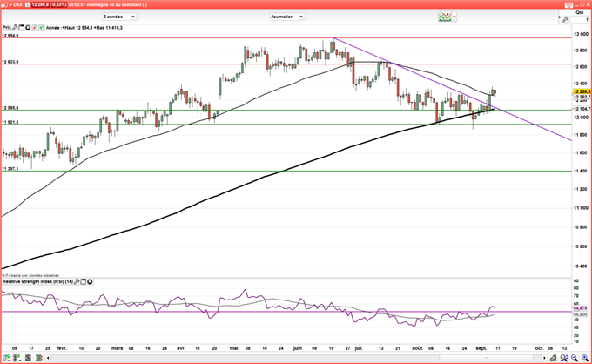Click the 12 954,8 resistance level label
The height and width of the screenshot is (364, 592).
(x=10, y=36)
